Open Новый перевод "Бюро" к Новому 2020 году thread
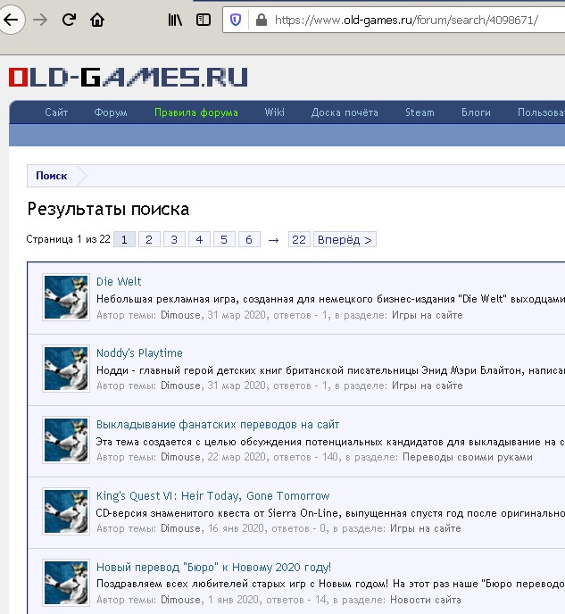The height and width of the screenshot is (614, 565). click(214, 568)
